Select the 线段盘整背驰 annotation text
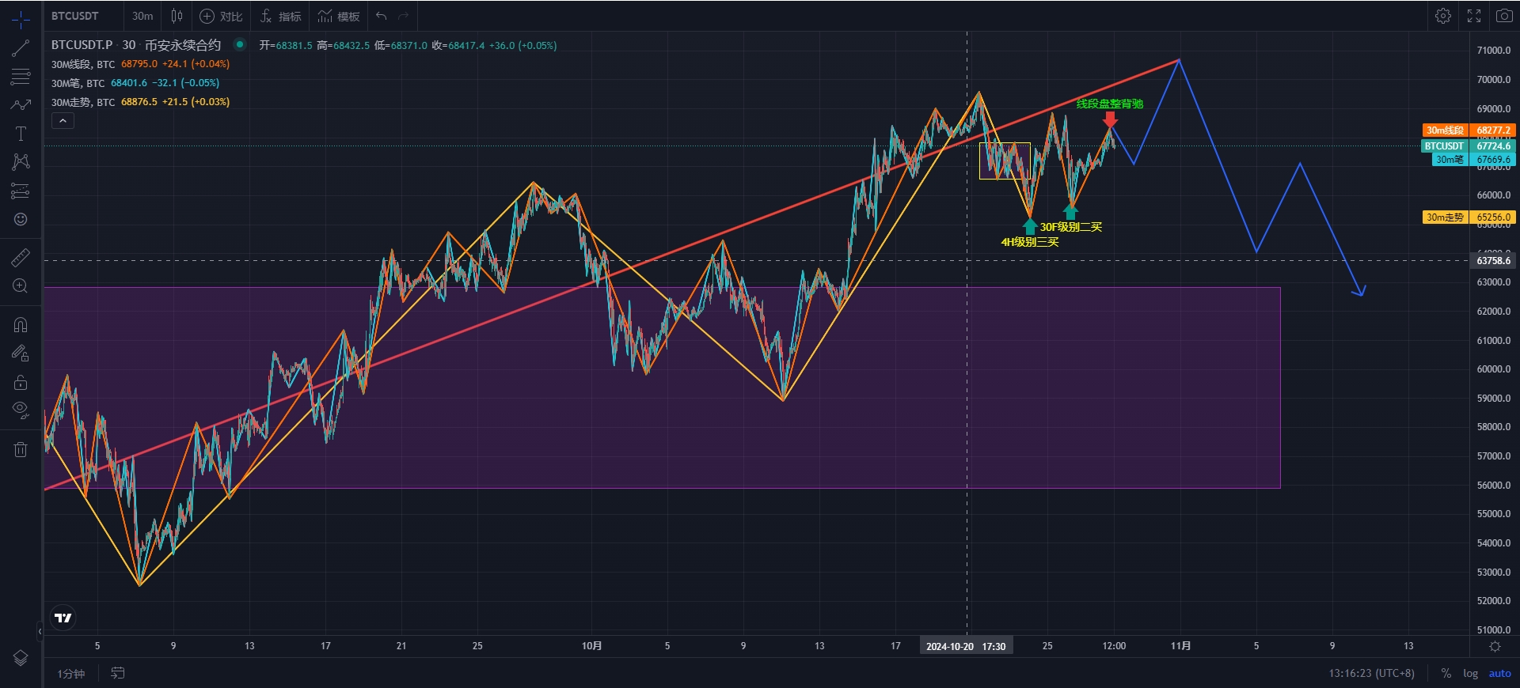The height and width of the screenshot is (688, 1520). pyautogui.click(x=1109, y=104)
